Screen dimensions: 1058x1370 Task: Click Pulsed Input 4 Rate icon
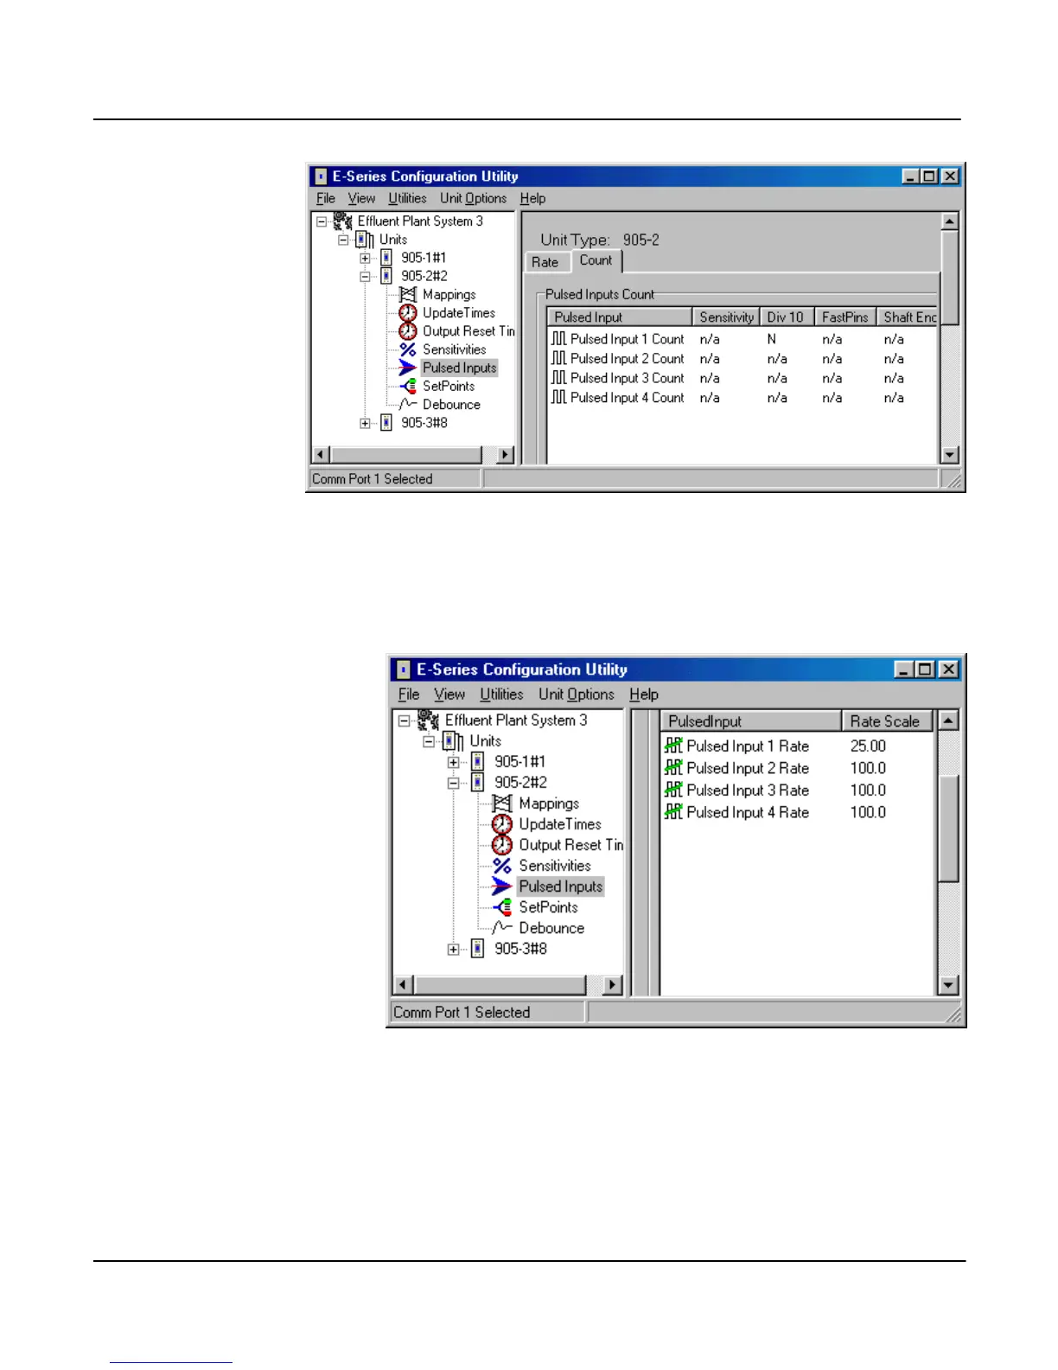coord(673,812)
